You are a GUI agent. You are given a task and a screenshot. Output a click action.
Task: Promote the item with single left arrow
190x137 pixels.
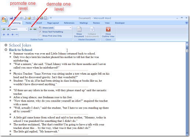tap(8, 29)
